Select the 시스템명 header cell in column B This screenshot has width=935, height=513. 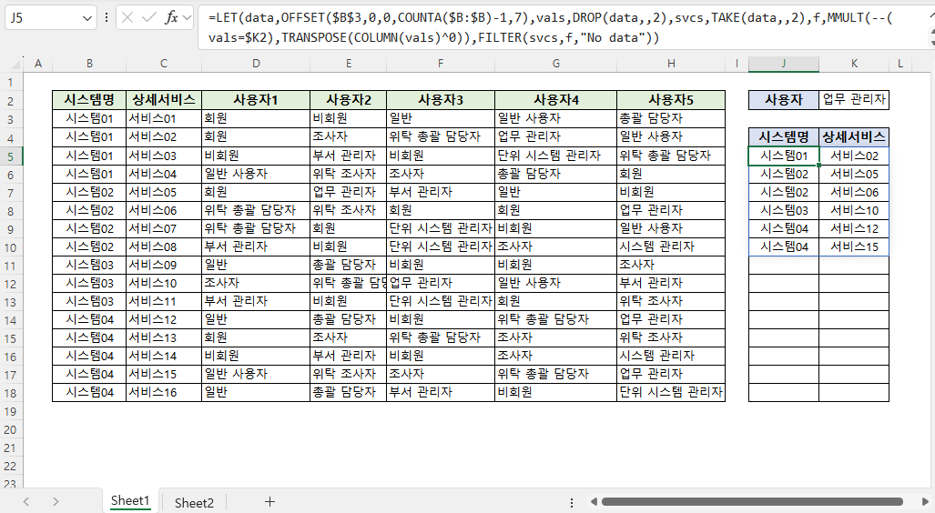coord(89,100)
